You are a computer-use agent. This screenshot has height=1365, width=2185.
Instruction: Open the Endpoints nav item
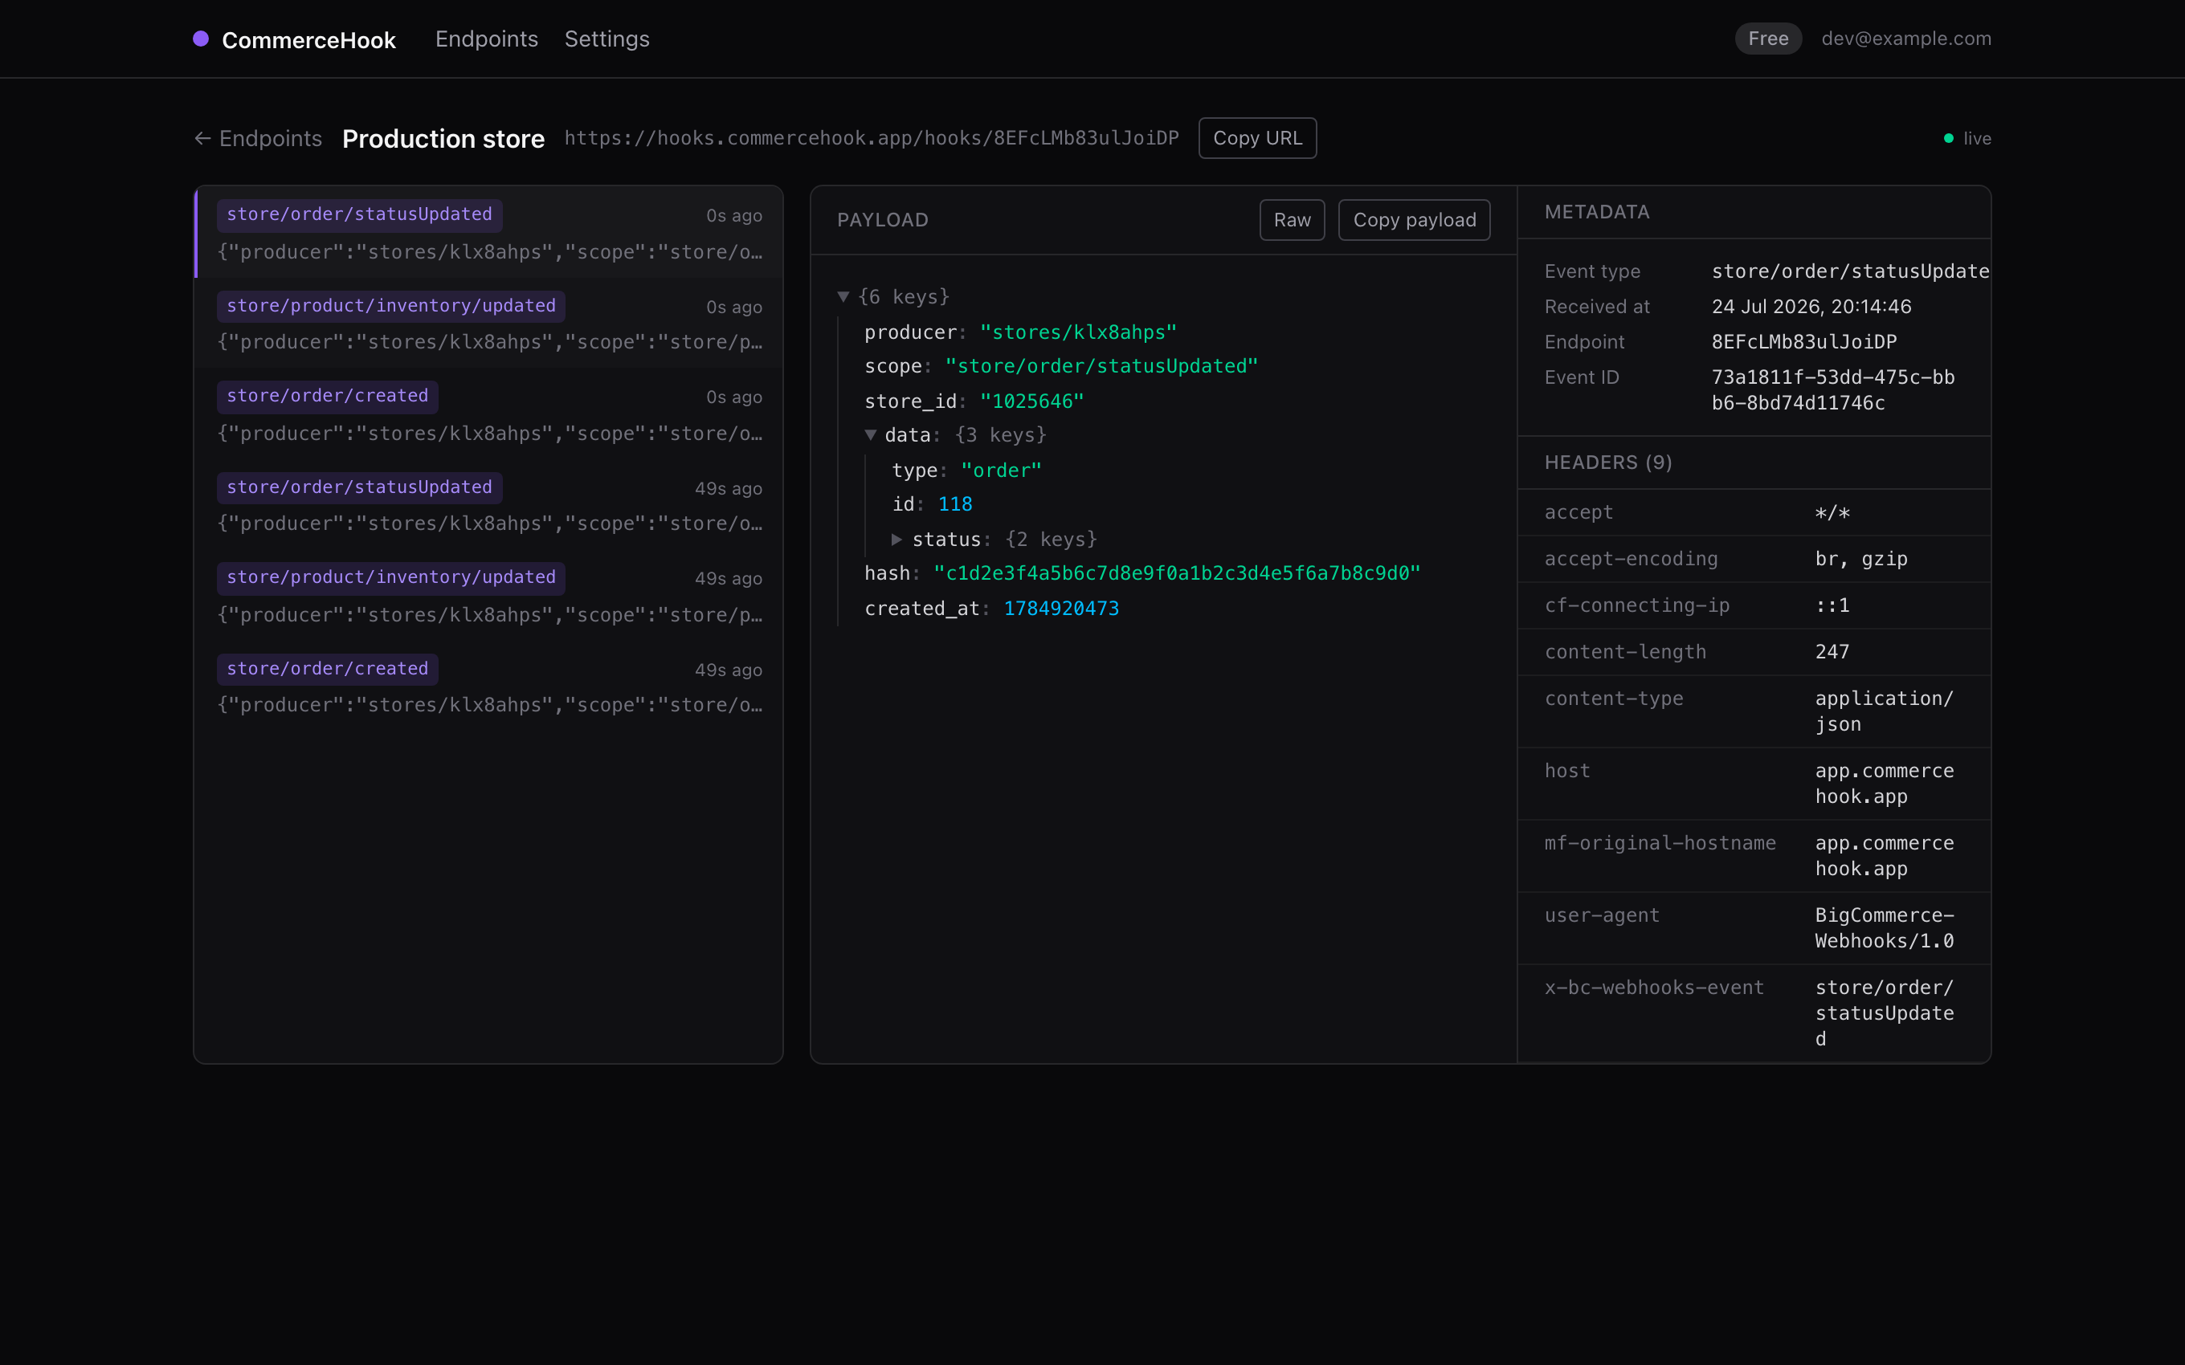487,39
